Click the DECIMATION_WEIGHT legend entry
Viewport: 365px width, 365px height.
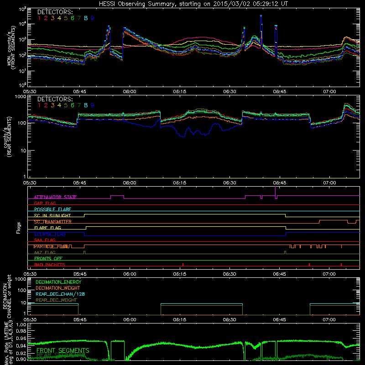coord(58,288)
